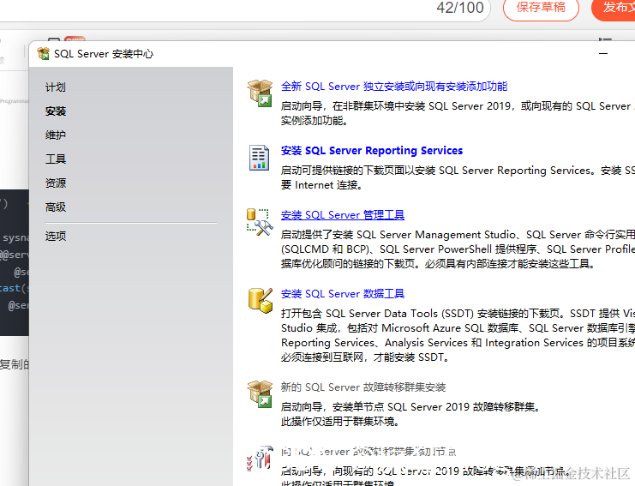Open the 工具 sidebar section

click(56, 159)
